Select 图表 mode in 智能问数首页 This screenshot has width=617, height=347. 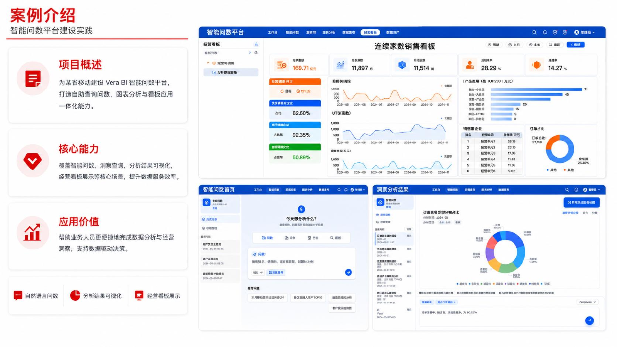coord(313,238)
